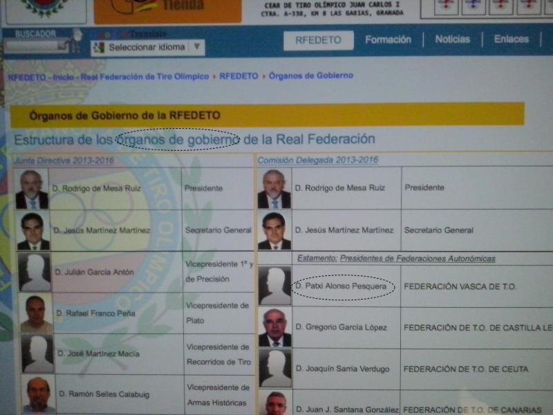Open the Seleccionar idioma dropdown
Viewport: 553px width, 415px height.
147,48
